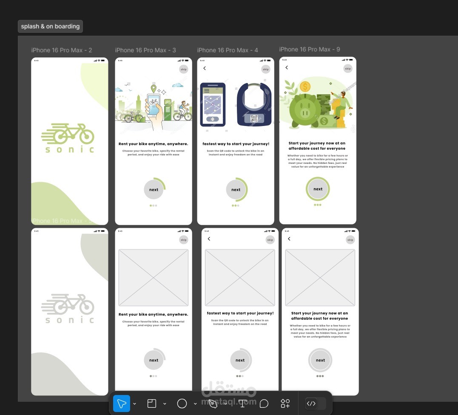Image resolution: width=458 pixels, height=415 pixels.
Task: Click skip button on colored 'affordable cost' screen
Action: (x=347, y=69)
